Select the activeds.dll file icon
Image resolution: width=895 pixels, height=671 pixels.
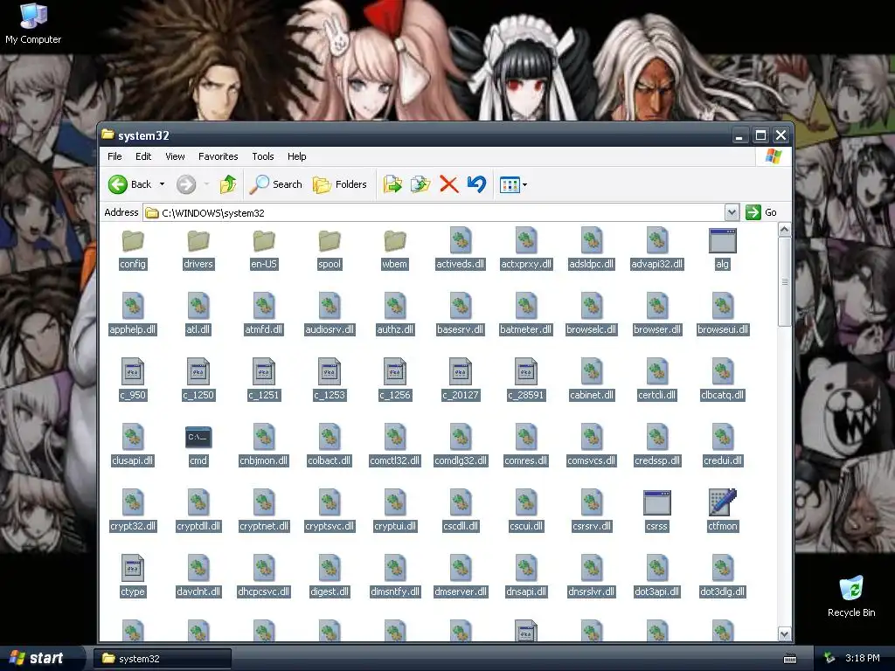pyautogui.click(x=461, y=240)
